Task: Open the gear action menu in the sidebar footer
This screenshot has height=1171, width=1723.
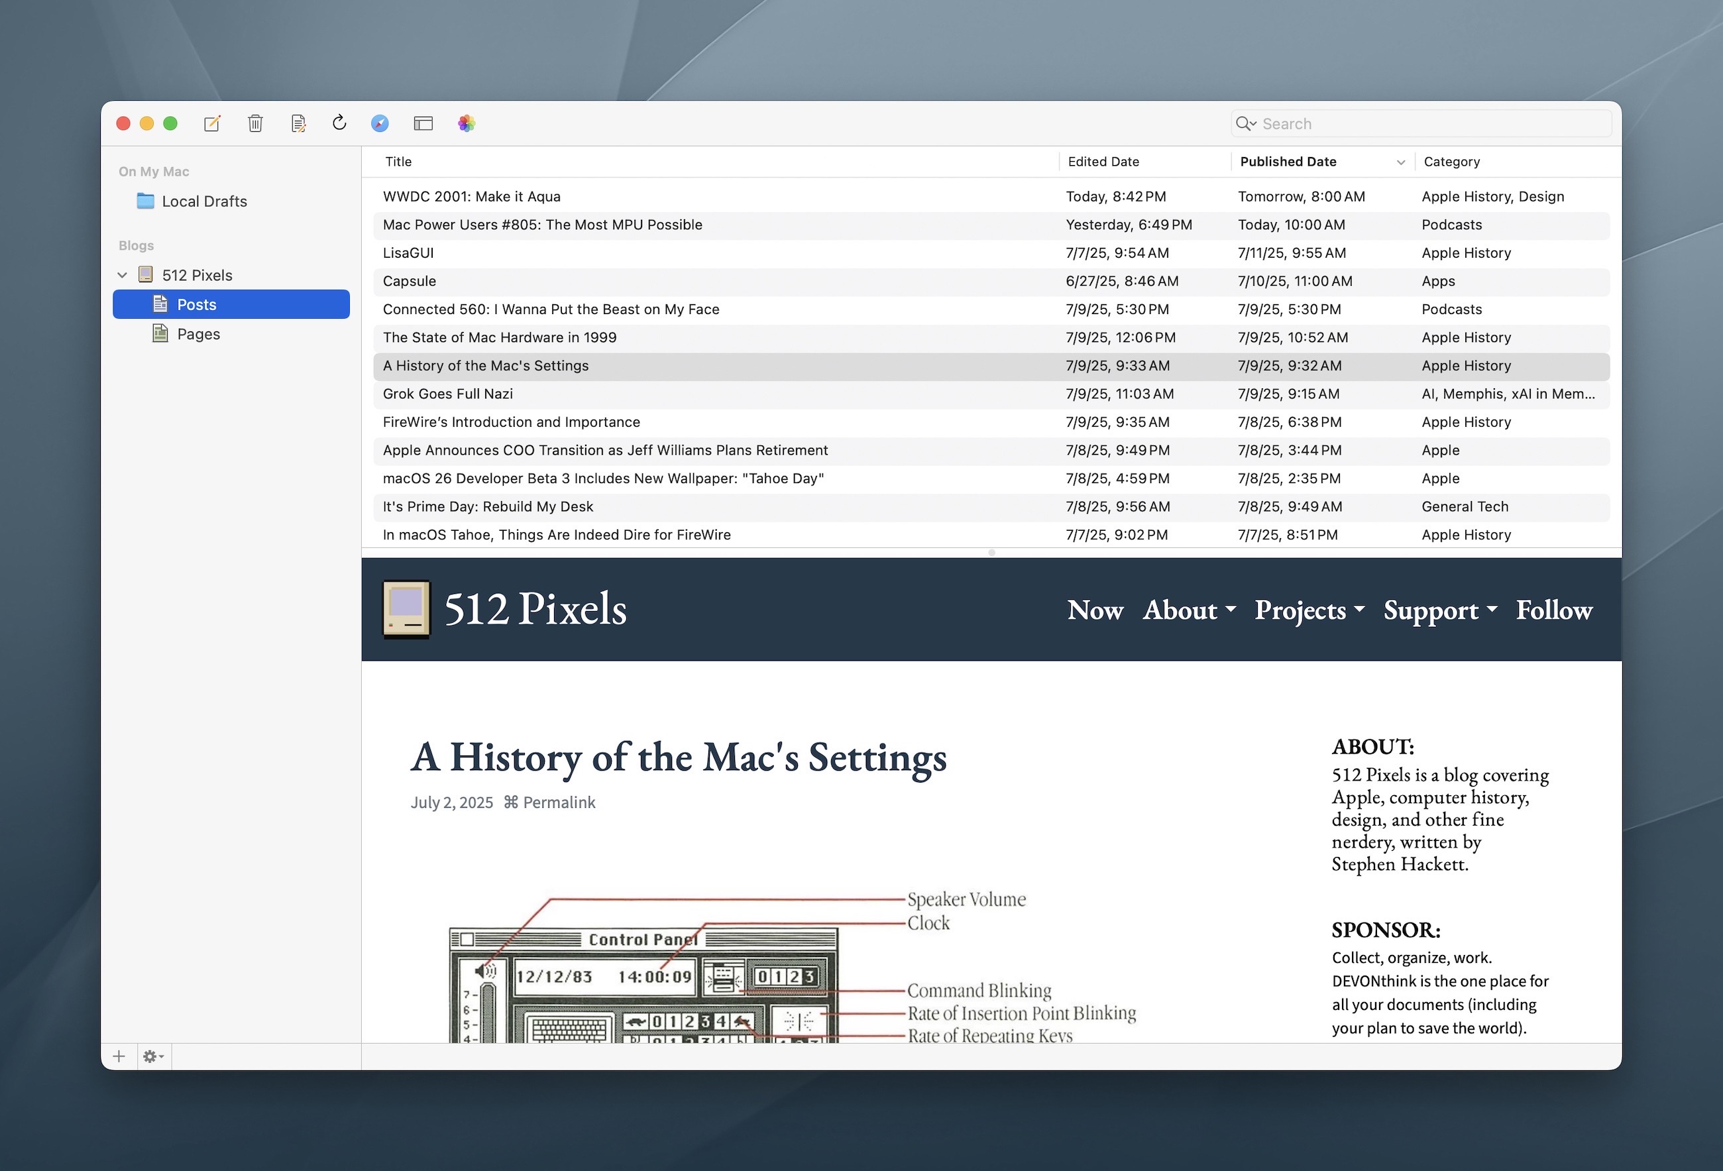Action: tap(154, 1056)
